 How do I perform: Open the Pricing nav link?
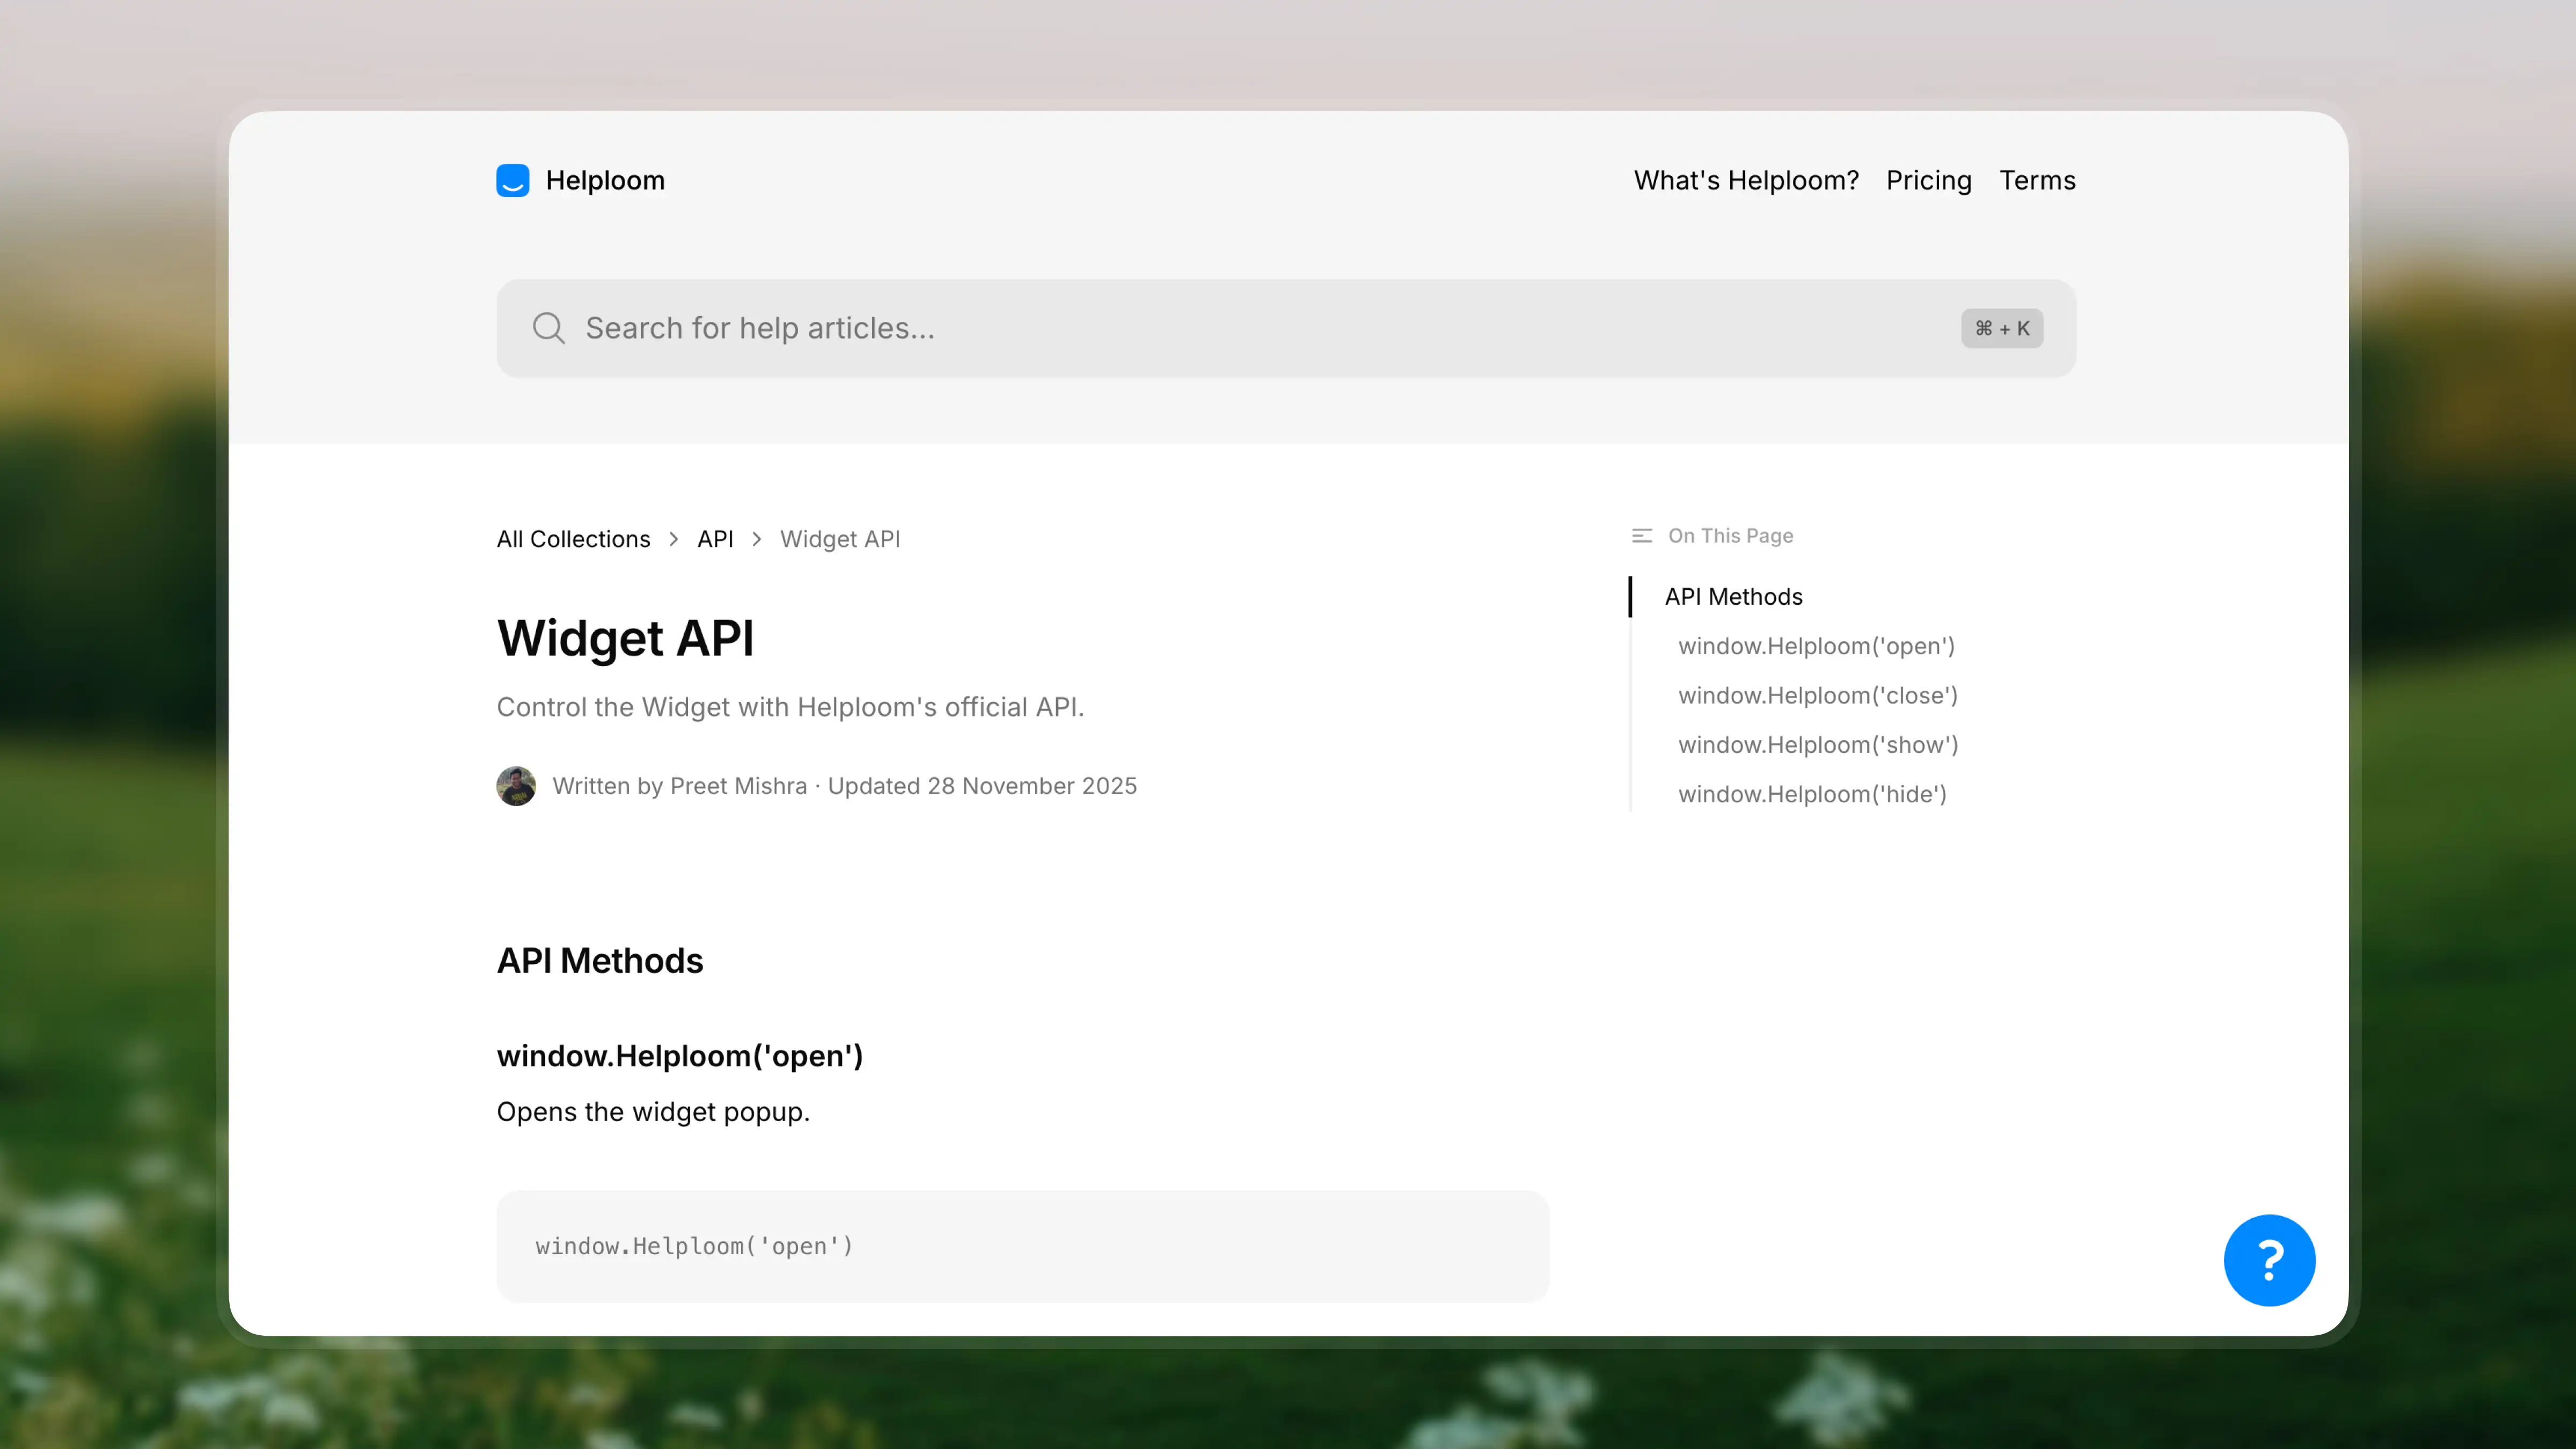[x=1928, y=181]
